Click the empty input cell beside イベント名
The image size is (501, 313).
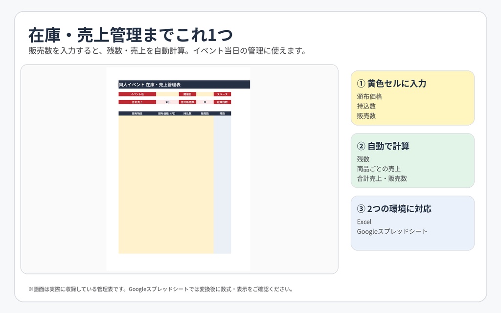click(x=167, y=94)
